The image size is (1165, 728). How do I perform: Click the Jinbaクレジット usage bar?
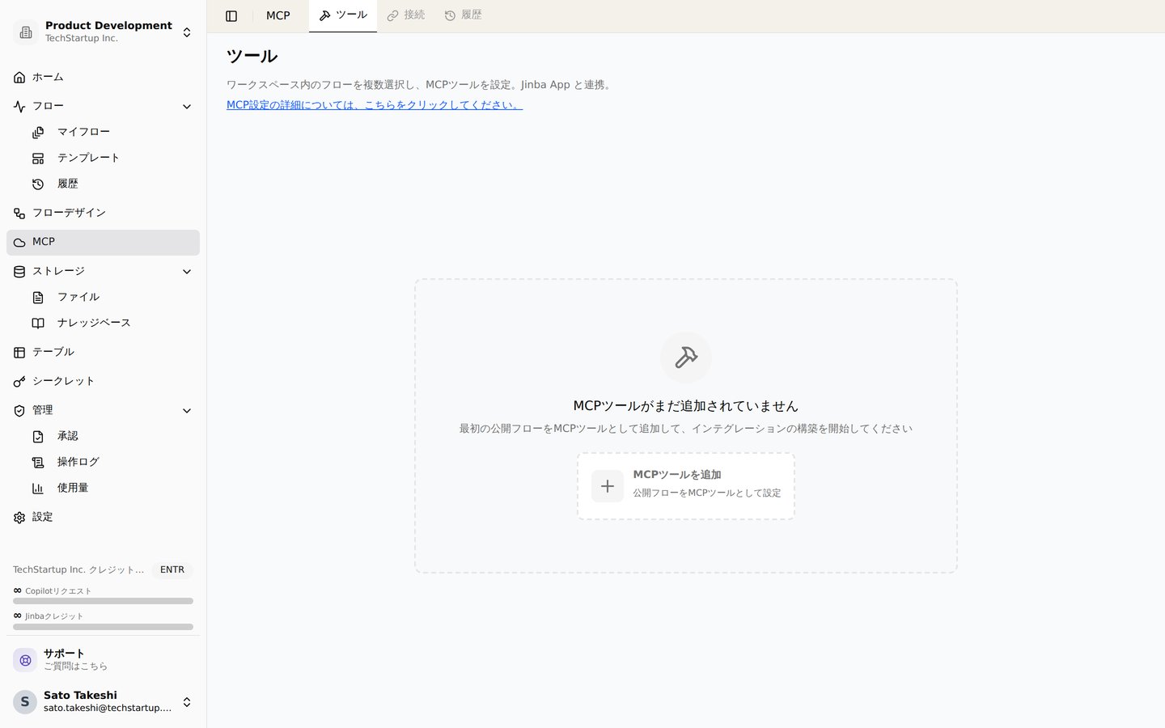click(104, 627)
